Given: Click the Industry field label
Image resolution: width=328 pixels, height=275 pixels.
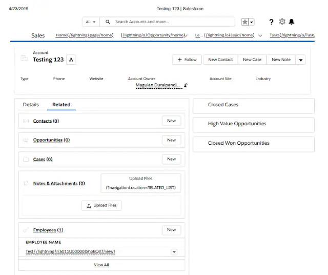Looking at the screenshot, I should [x=263, y=78].
